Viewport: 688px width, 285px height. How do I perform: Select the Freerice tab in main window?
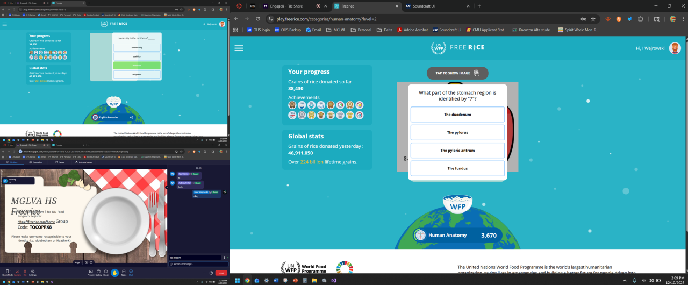(x=365, y=6)
